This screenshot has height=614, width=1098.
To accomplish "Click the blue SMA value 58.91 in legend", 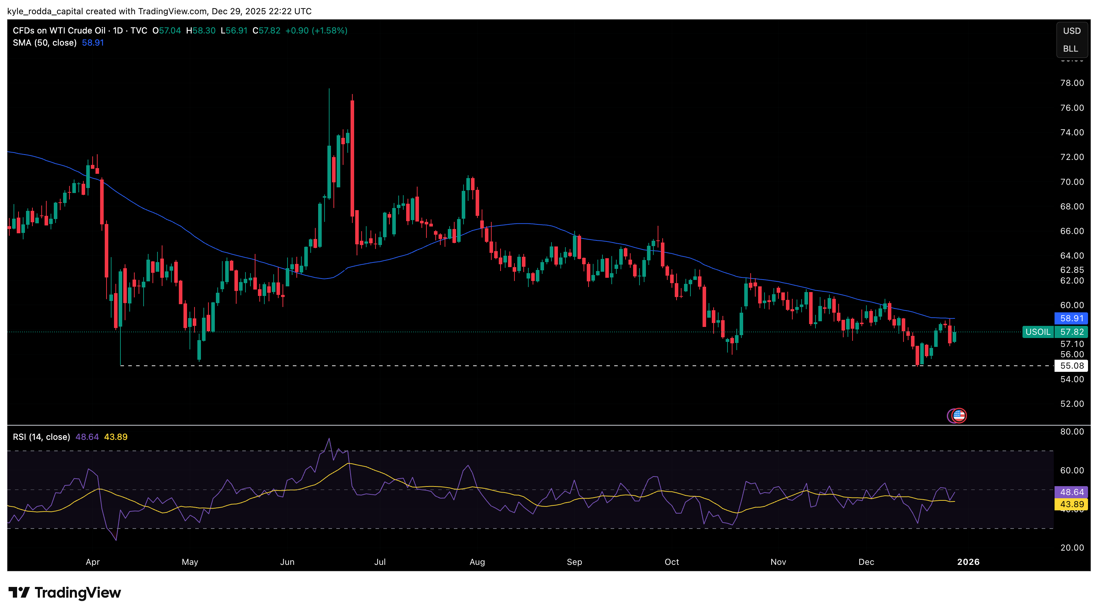I will [93, 43].
